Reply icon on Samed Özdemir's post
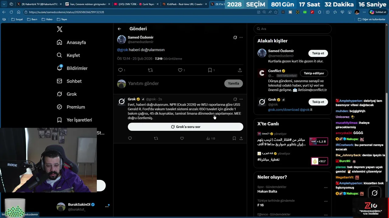The width and height of the screenshot is (389, 218). tap(121, 70)
